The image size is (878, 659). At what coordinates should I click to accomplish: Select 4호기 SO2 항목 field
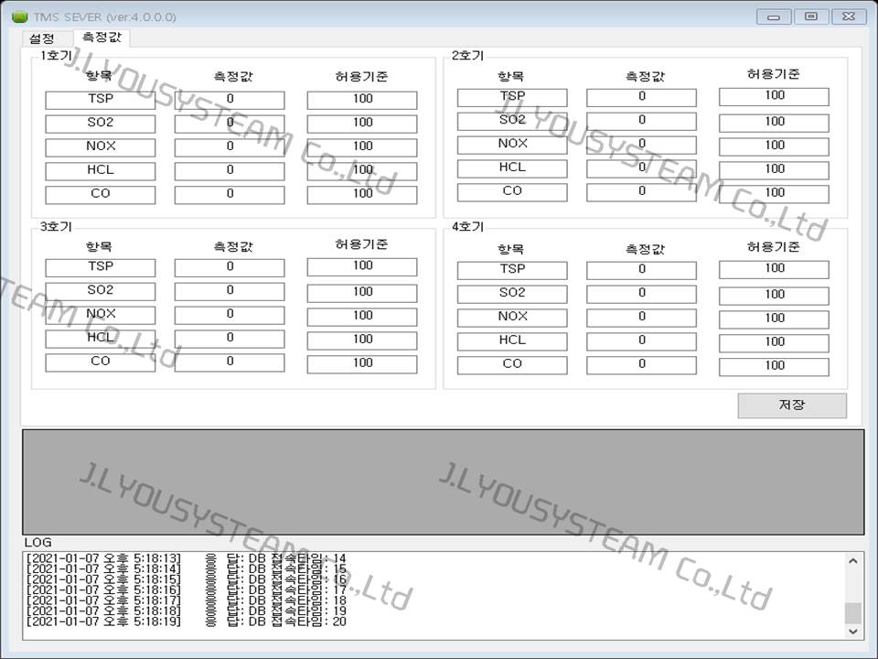coord(512,294)
